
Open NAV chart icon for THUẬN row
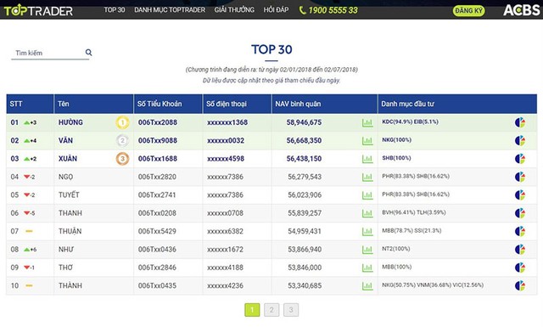tap(367, 231)
